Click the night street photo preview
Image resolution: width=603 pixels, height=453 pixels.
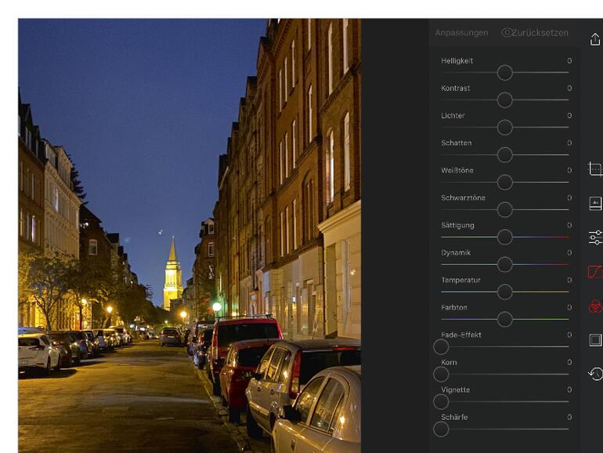pyautogui.click(x=189, y=235)
